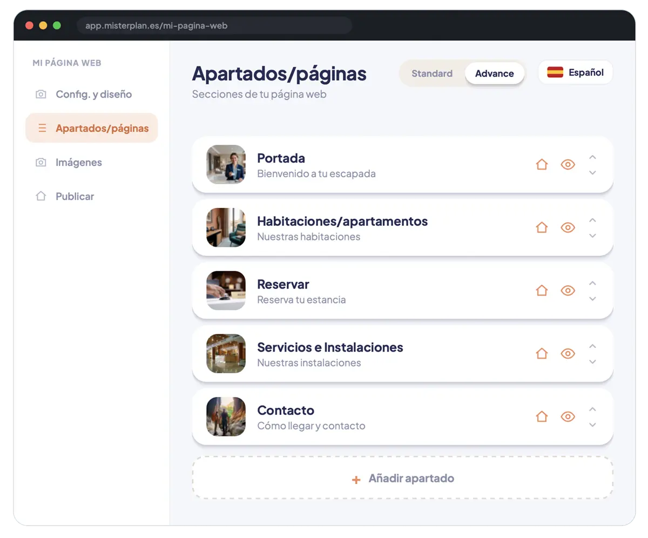Select Apartados/páginas in sidebar
This screenshot has width=648, height=538.
[x=92, y=128]
